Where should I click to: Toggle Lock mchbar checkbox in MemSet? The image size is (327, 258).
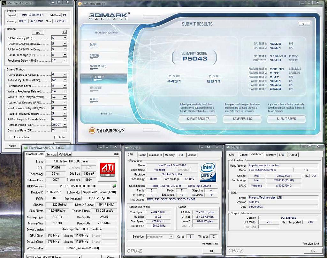coord(11,137)
